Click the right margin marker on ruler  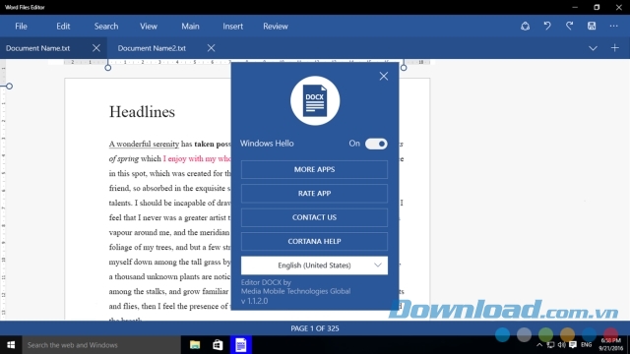tap(404, 67)
